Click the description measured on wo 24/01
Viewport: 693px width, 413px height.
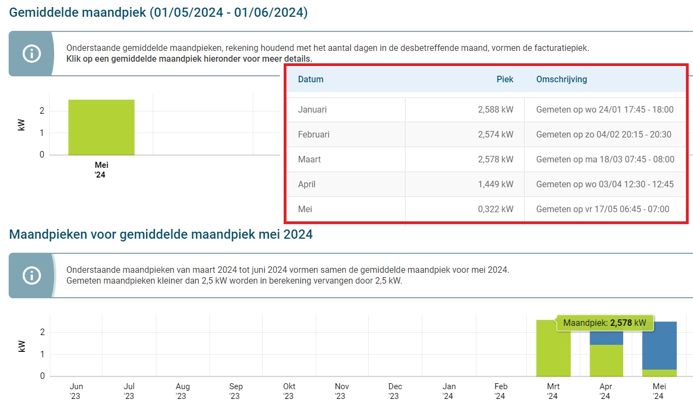click(605, 110)
